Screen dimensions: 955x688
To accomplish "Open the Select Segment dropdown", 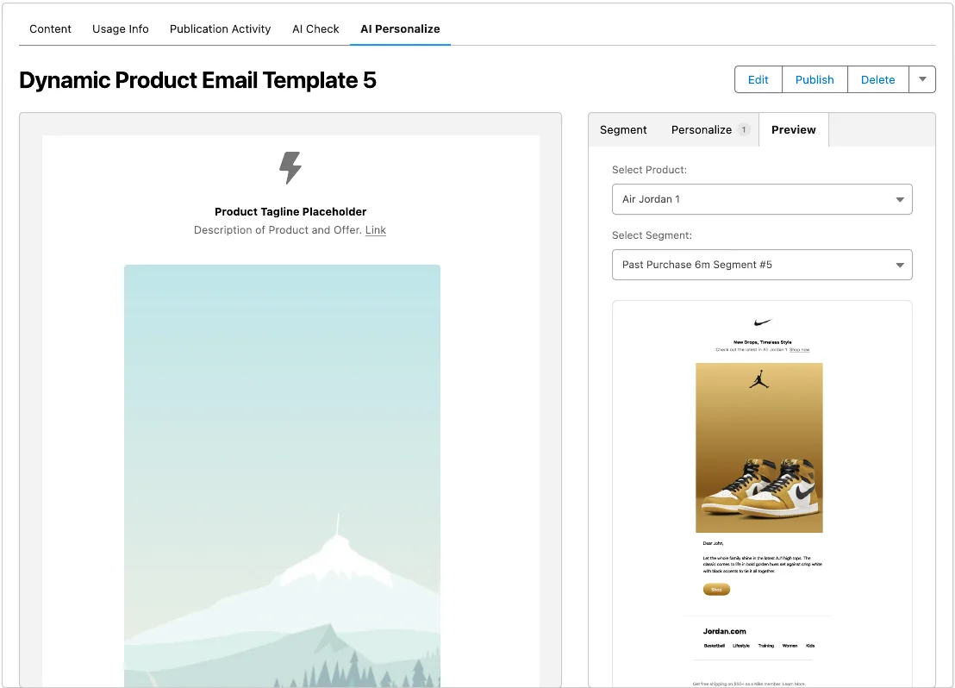I will click(x=762, y=265).
